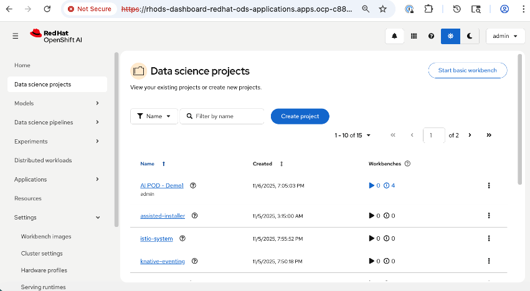Collapse the Settings sidebar section
The image size is (530, 291).
pyautogui.click(x=57, y=218)
